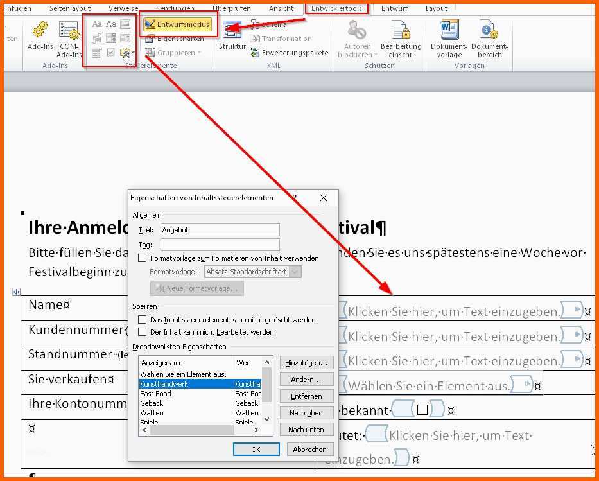Open COM-Add-Ins from the ribbon
Image resolution: width=599 pixels, height=481 pixels.
pyautogui.click(x=69, y=31)
